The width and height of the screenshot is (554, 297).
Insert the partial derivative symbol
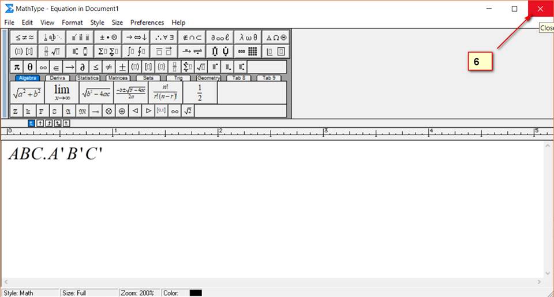(x=83, y=66)
